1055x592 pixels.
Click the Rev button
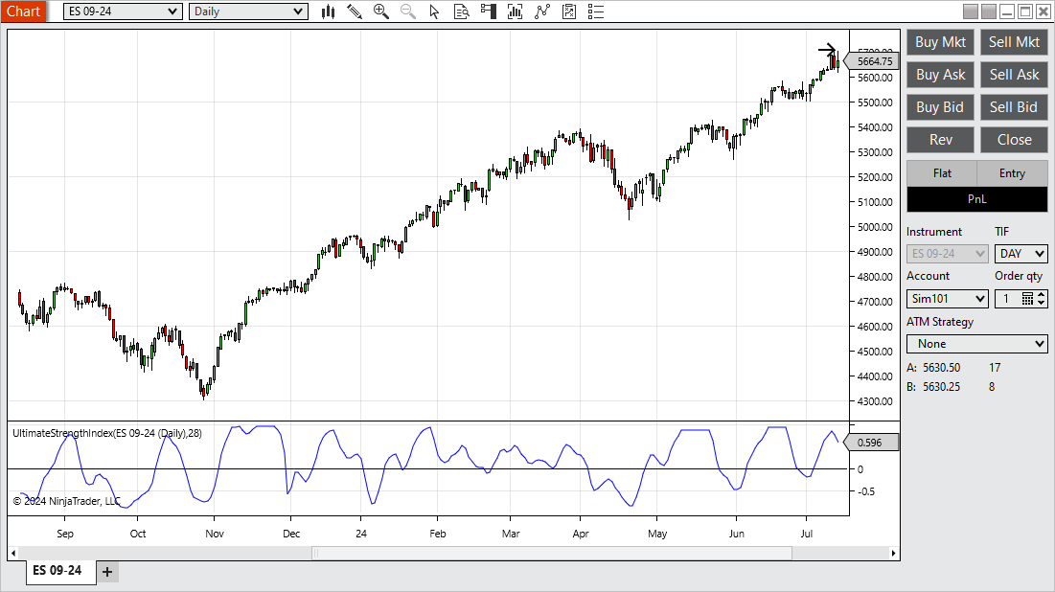point(941,139)
